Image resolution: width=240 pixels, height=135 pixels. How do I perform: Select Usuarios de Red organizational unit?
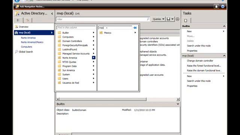(x=70, y=82)
